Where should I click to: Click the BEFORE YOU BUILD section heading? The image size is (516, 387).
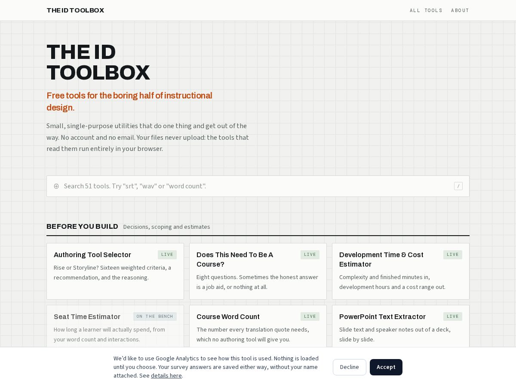pos(82,226)
